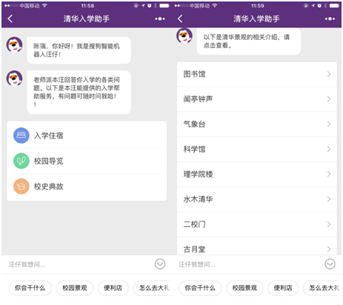Tap the 便利店 chip on right screen
The image size is (343, 305).
[283, 288]
